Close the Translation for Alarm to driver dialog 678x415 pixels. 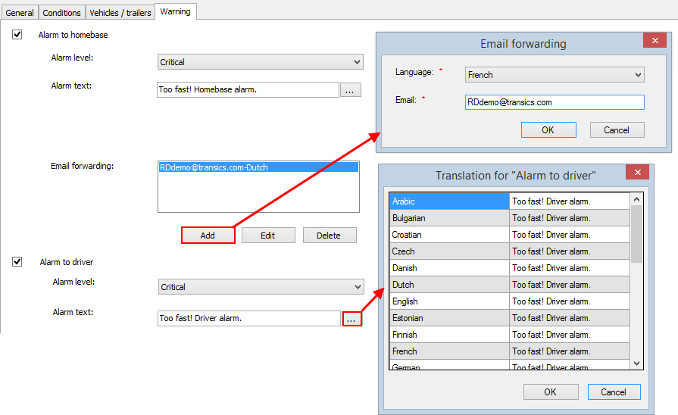636,173
